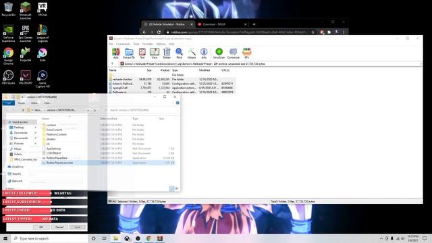Click Windows taskbar search box
The height and width of the screenshot is (243, 432).
(x=49, y=238)
